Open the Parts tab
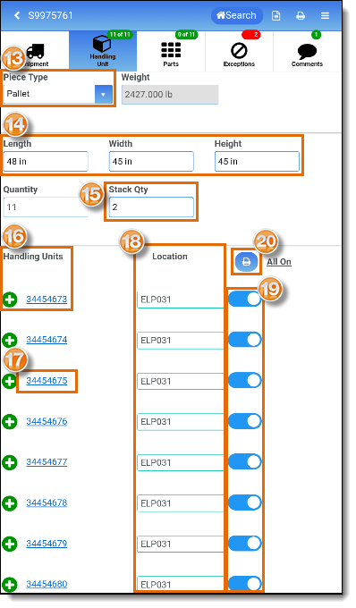This screenshot has width=356, height=608. 171,52
